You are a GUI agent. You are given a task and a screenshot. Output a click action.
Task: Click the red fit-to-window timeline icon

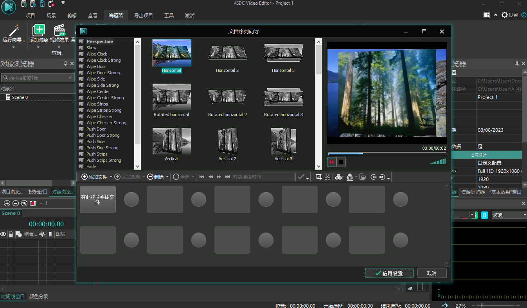pyautogui.click(x=33, y=203)
